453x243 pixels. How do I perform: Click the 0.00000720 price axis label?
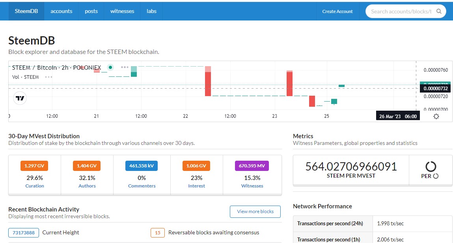(436, 96)
